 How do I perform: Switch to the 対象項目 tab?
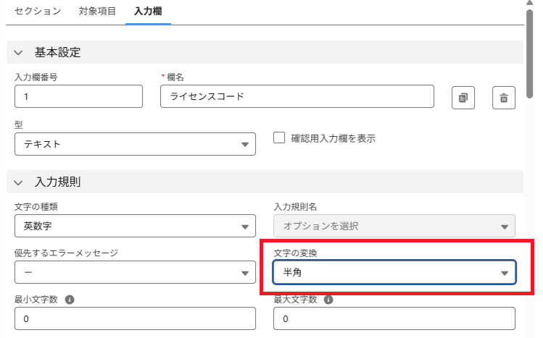97,12
